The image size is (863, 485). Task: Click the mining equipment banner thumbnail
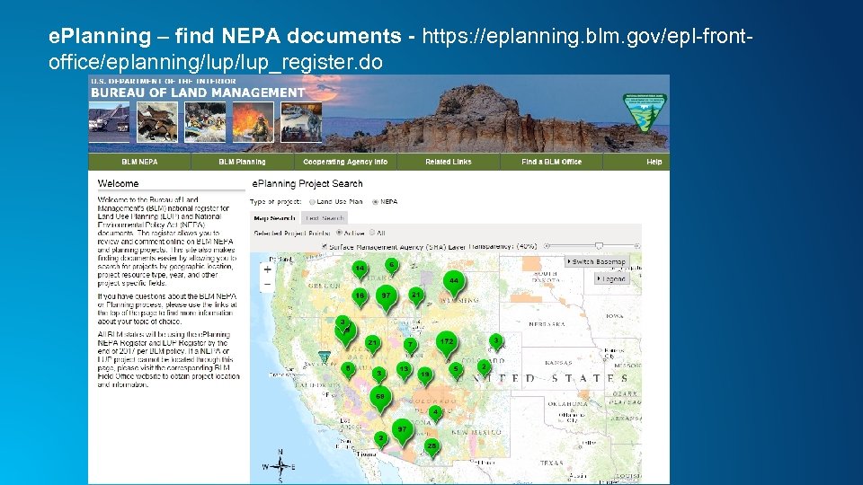109,122
